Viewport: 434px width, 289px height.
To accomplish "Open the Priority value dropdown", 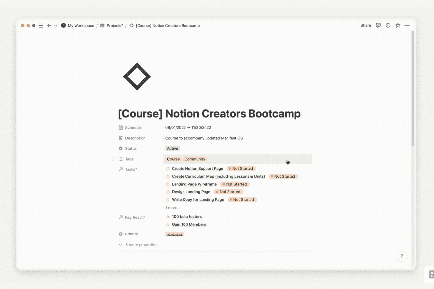I will tap(175, 234).
